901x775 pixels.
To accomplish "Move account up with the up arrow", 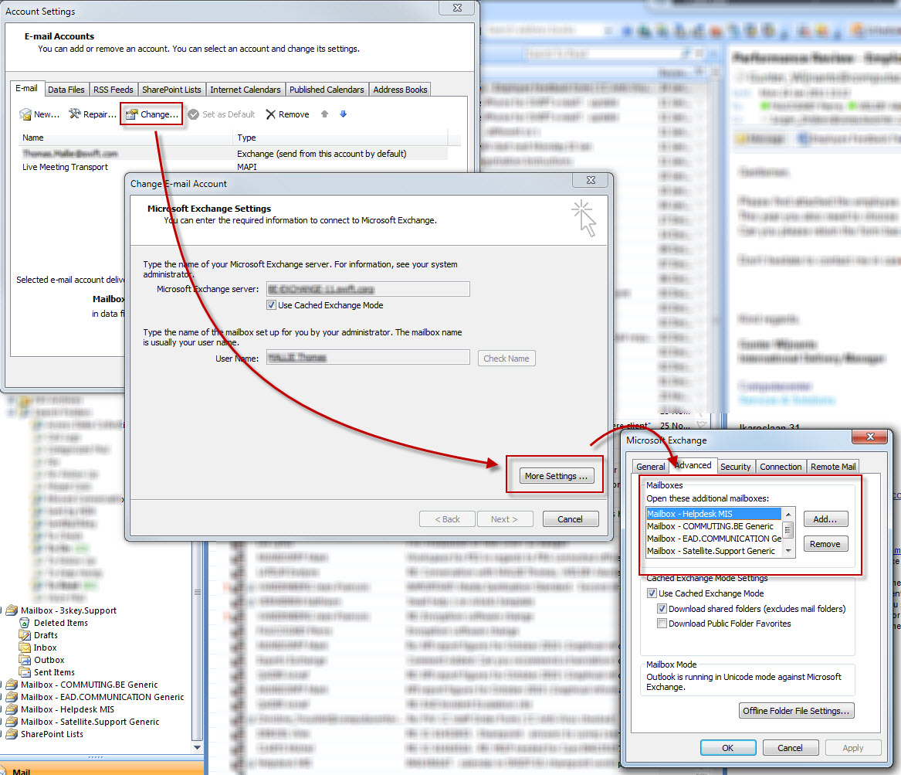I will 325,114.
